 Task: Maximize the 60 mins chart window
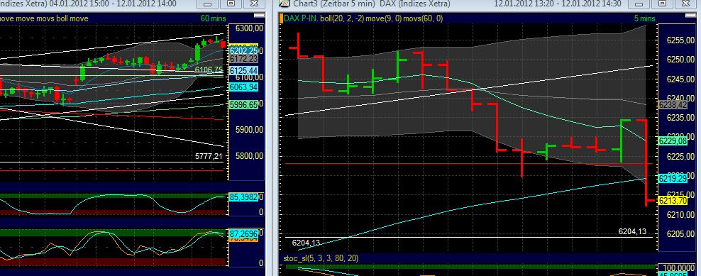tap(231, 4)
